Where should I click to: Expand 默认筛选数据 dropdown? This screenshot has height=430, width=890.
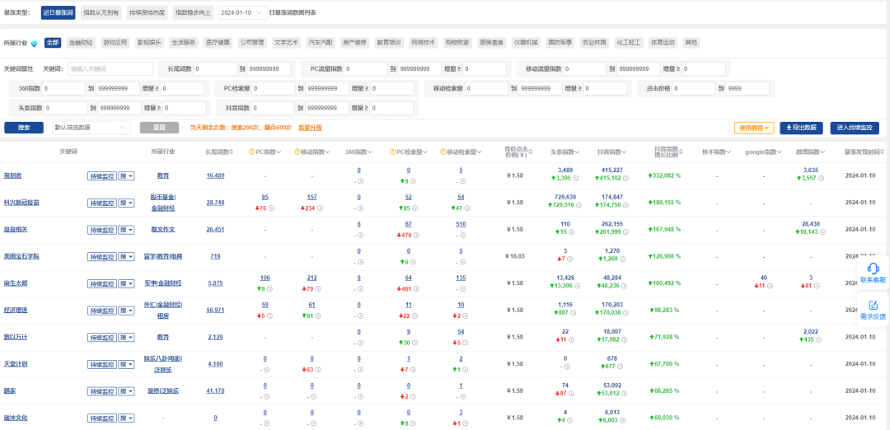pos(91,128)
